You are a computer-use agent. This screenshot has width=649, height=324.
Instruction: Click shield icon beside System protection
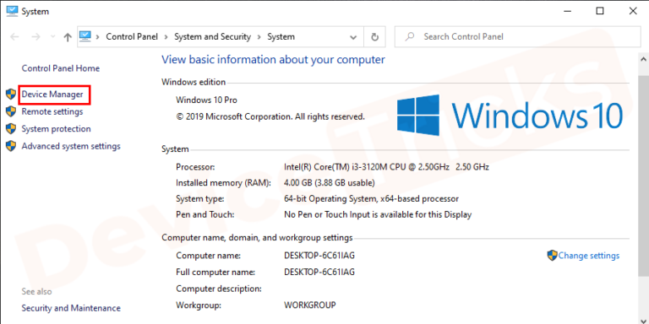coord(11,128)
